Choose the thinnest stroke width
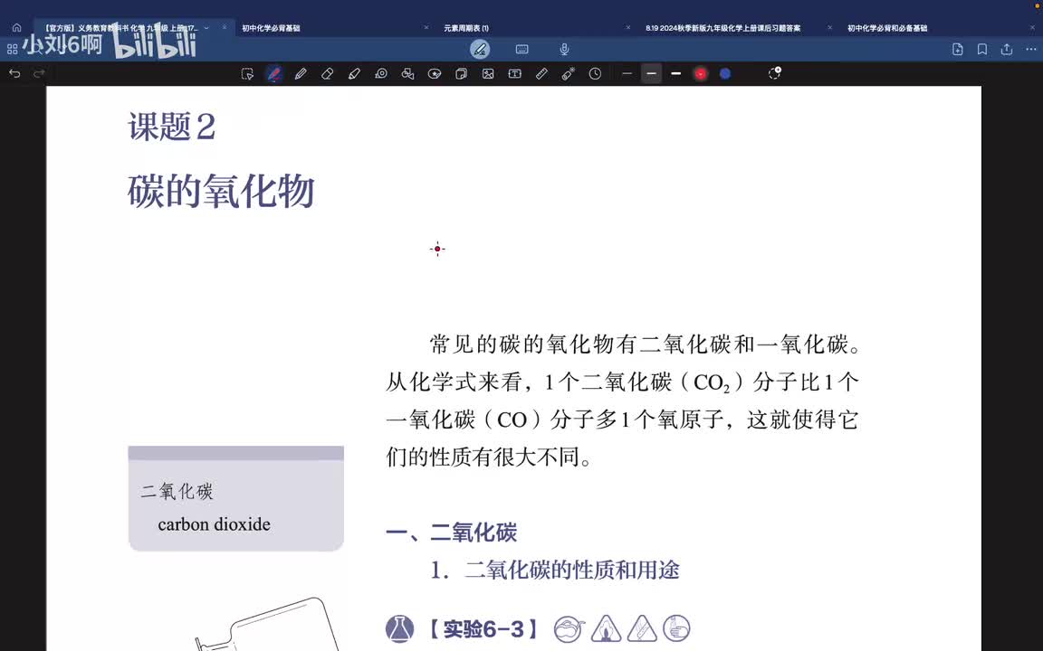Screen dimensions: 1043x651 click(x=627, y=74)
